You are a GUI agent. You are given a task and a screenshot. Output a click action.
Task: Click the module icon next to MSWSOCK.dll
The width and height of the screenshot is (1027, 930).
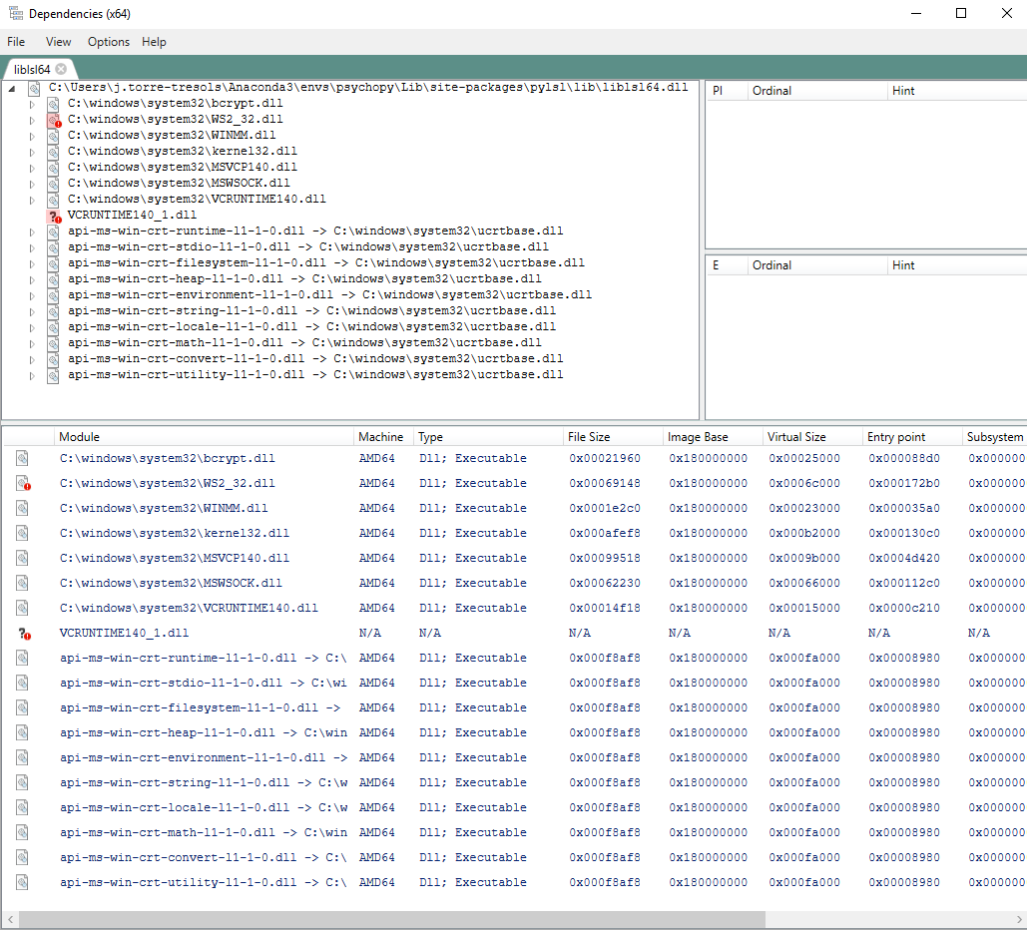(x=52, y=183)
